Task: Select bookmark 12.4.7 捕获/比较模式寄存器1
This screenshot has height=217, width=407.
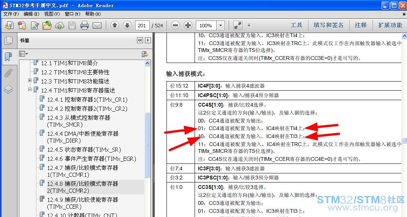Action: 83,171
